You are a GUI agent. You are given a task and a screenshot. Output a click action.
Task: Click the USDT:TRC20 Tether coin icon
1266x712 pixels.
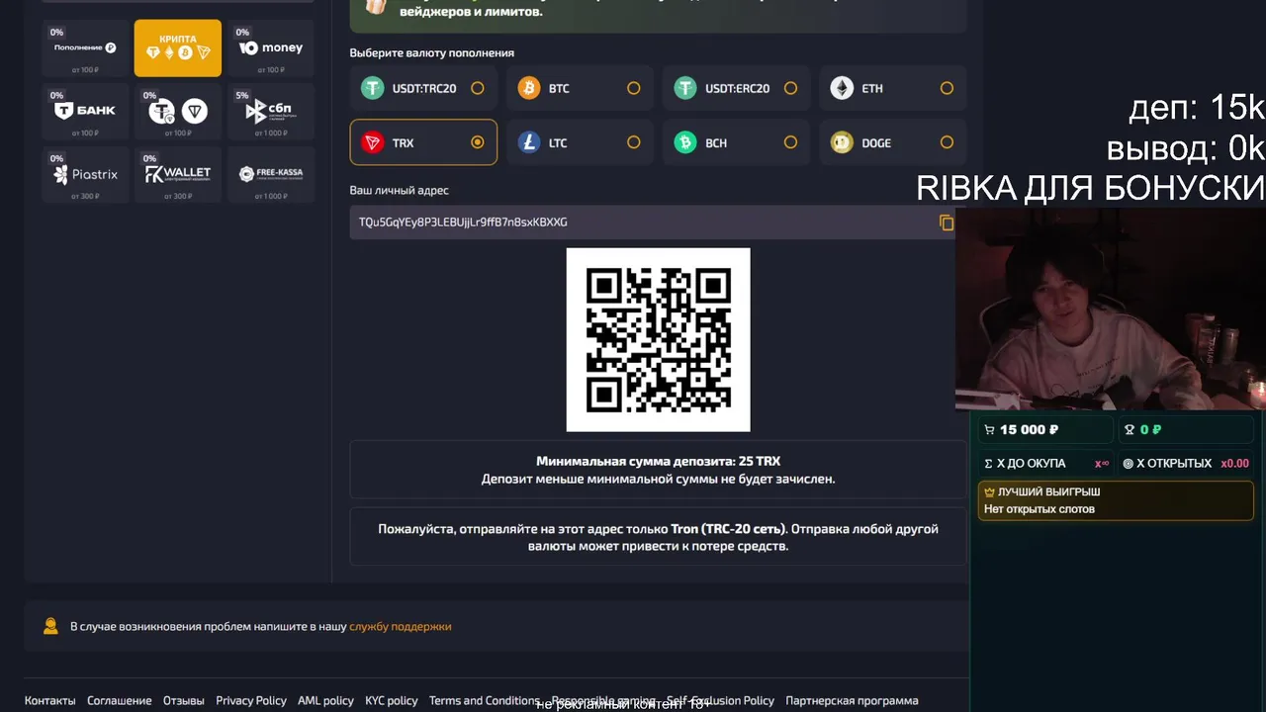[x=373, y=88]
